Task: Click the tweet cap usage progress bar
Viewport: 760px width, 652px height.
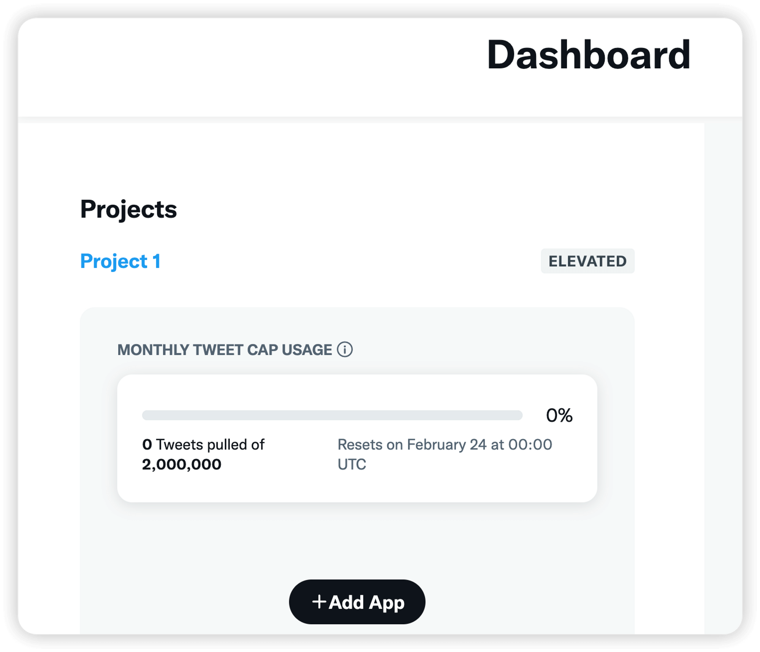Action: coord(332,415)
